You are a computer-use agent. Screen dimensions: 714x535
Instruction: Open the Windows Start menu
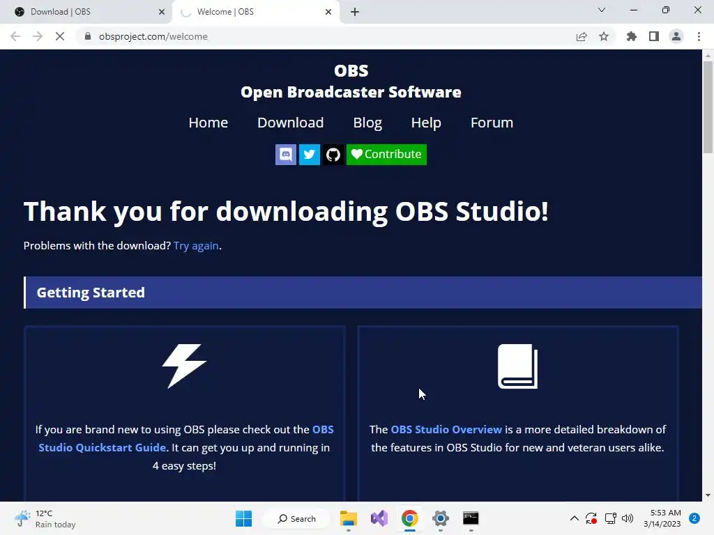coord(243,518)
